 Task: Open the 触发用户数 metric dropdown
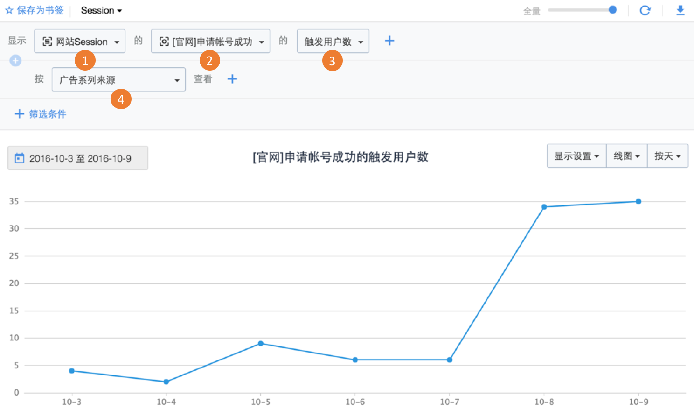tap(333, 41)
